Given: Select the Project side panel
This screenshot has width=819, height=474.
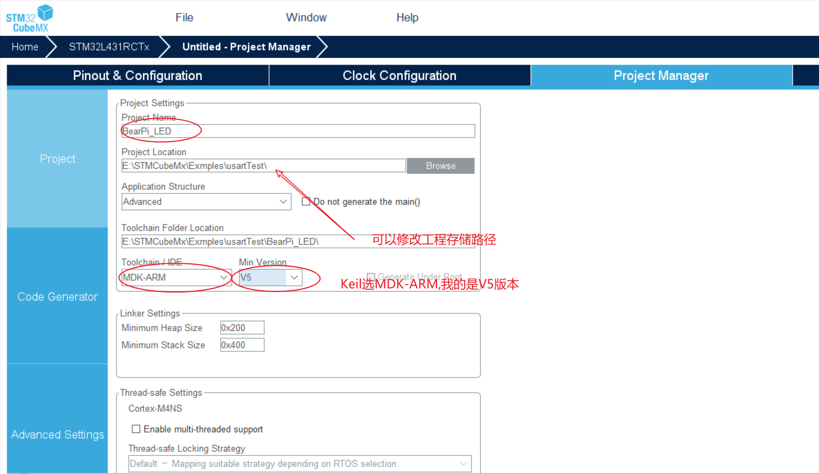Looking at the screenshot, I should 57,159.
